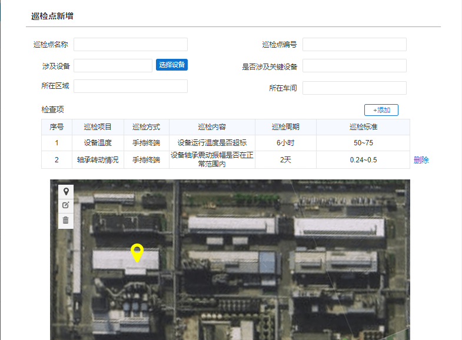
Task: Click the 巡检点编号 input field
Action: click(x=354, y=45)
